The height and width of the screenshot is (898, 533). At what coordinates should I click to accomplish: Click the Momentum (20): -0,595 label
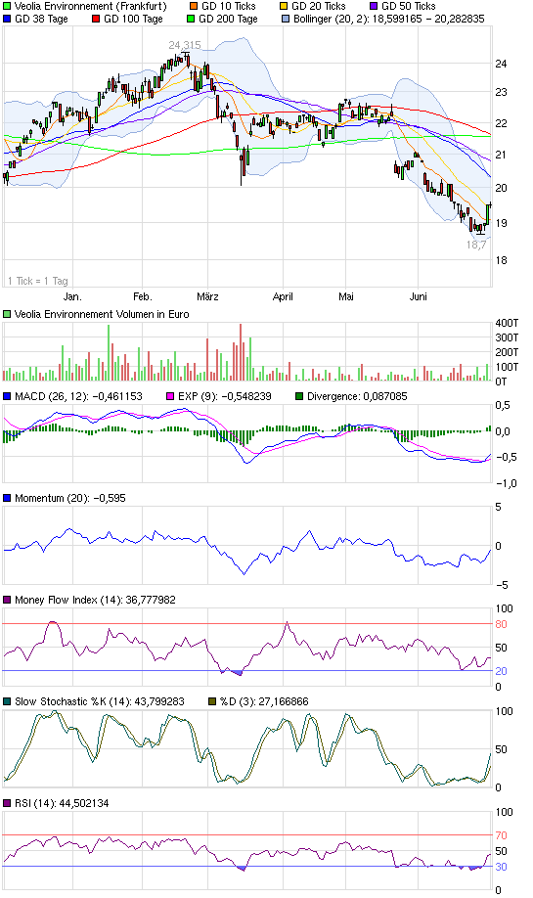(69, 498)
